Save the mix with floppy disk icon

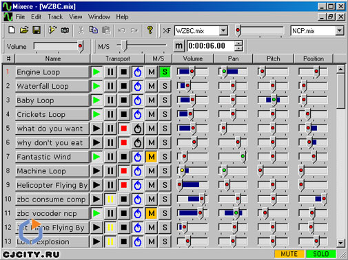pyautogui.click(x=37, y=30)
